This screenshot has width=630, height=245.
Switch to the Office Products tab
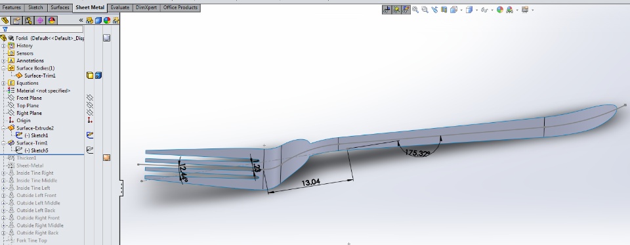click(180, 8)
